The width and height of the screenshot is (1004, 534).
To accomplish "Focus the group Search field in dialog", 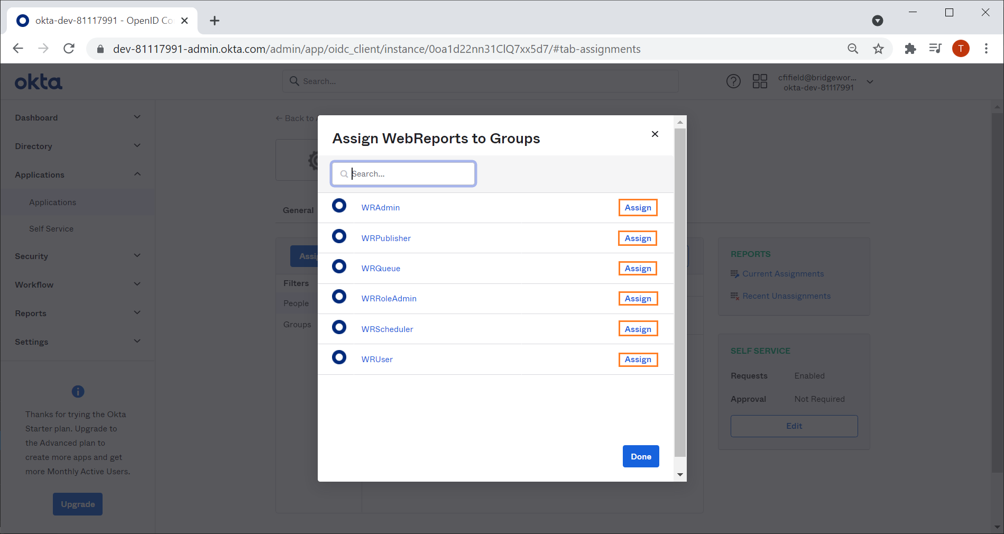I will [x=403, y=174].
